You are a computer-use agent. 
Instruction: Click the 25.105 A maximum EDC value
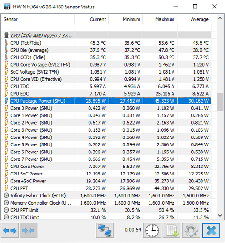coord(165,94)
